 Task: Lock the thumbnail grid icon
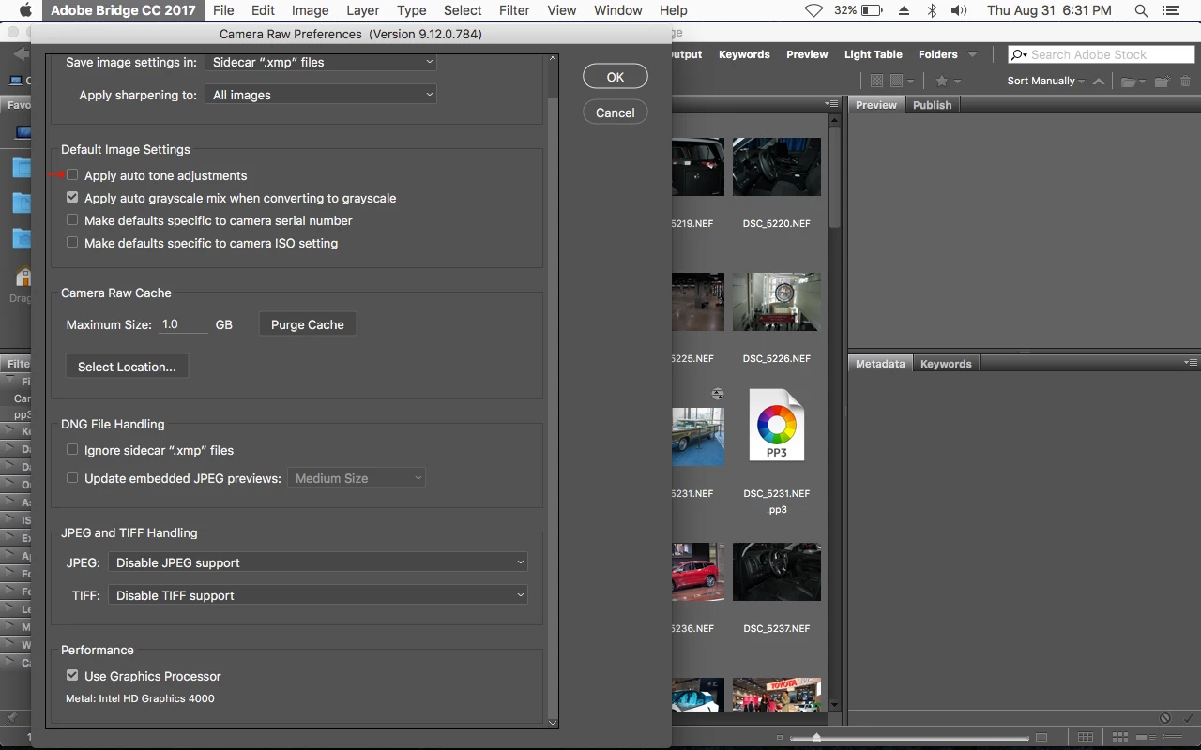(x=1084, y=738)
